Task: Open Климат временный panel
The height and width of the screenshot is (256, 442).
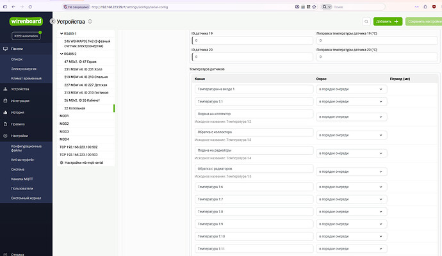Action: [26, 78]
